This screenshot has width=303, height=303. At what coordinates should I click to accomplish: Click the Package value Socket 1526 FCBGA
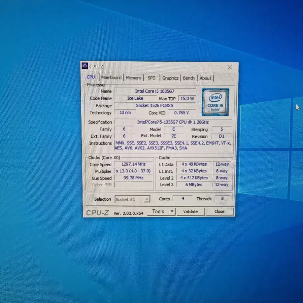155,105
